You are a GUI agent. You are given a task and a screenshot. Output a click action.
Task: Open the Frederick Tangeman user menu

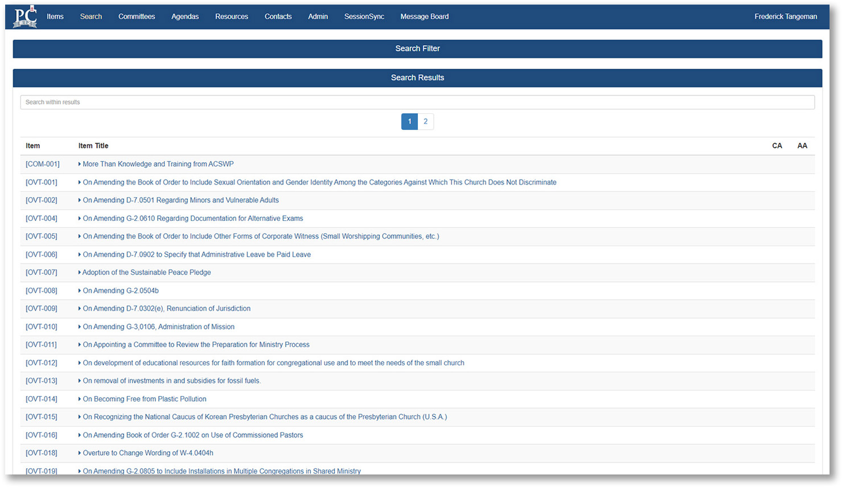click(785, 16)
